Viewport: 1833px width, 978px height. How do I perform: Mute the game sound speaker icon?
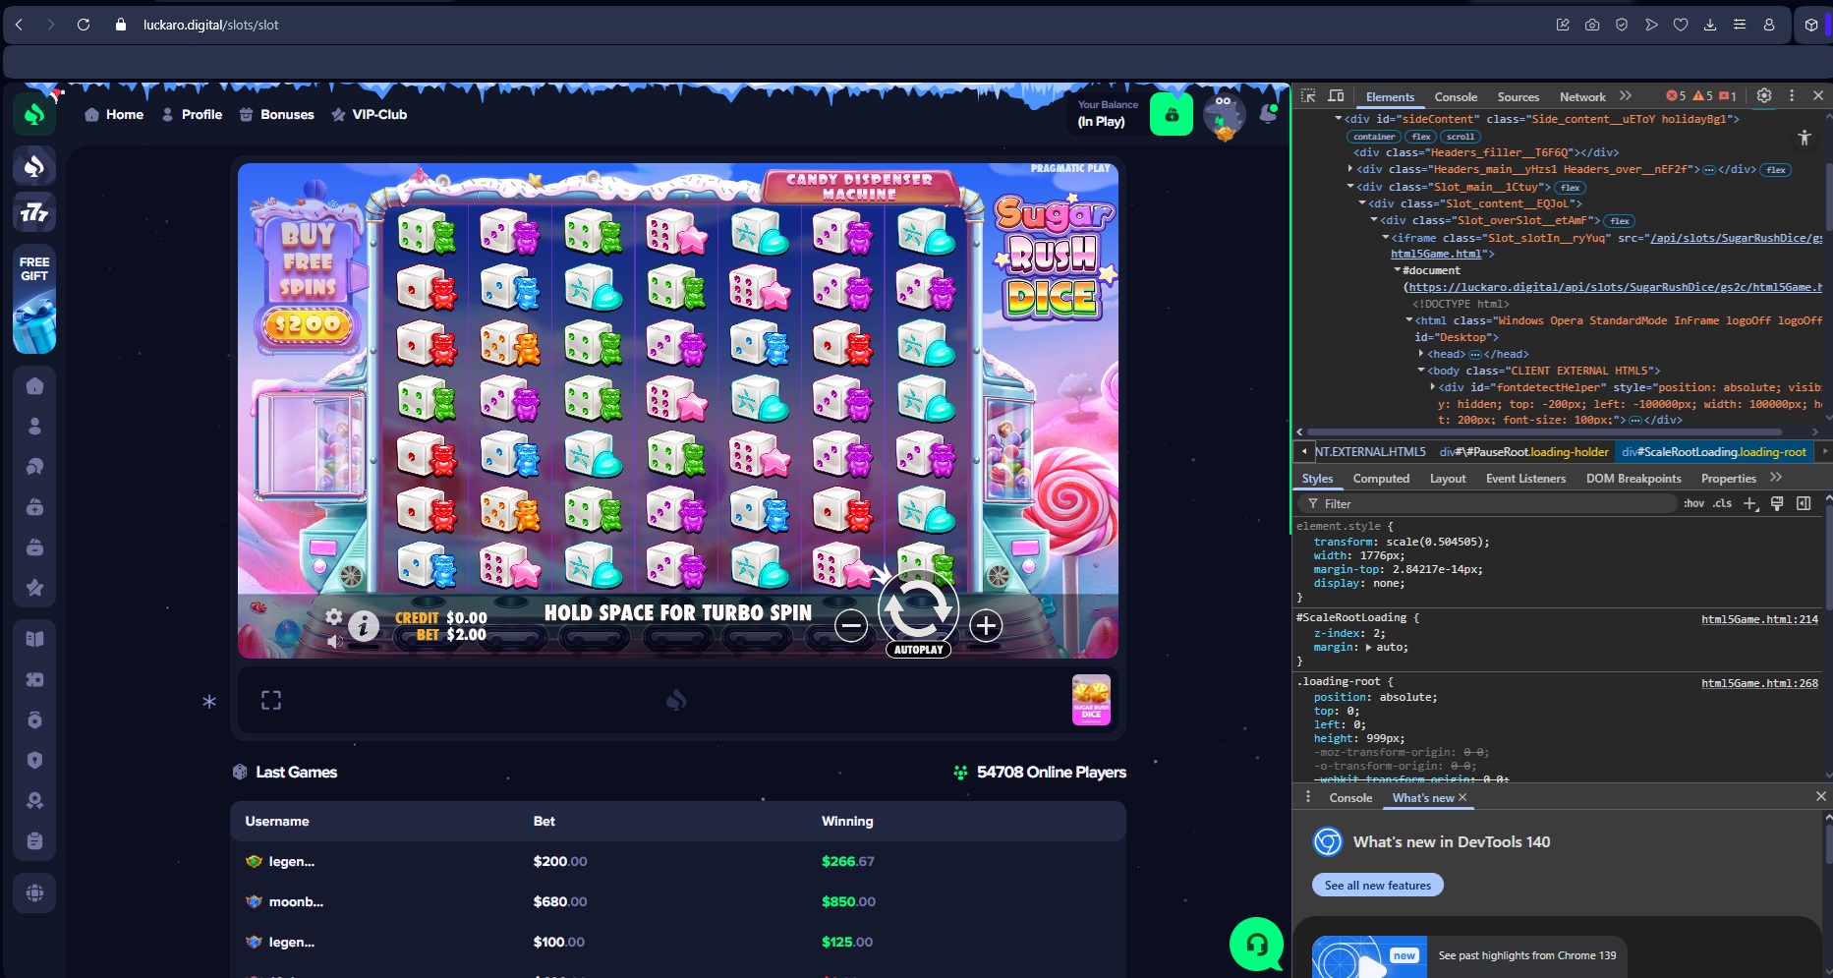[334, 641]
